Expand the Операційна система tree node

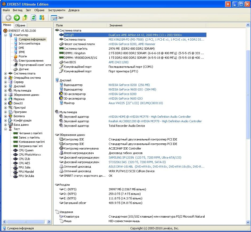pos(6,78)
